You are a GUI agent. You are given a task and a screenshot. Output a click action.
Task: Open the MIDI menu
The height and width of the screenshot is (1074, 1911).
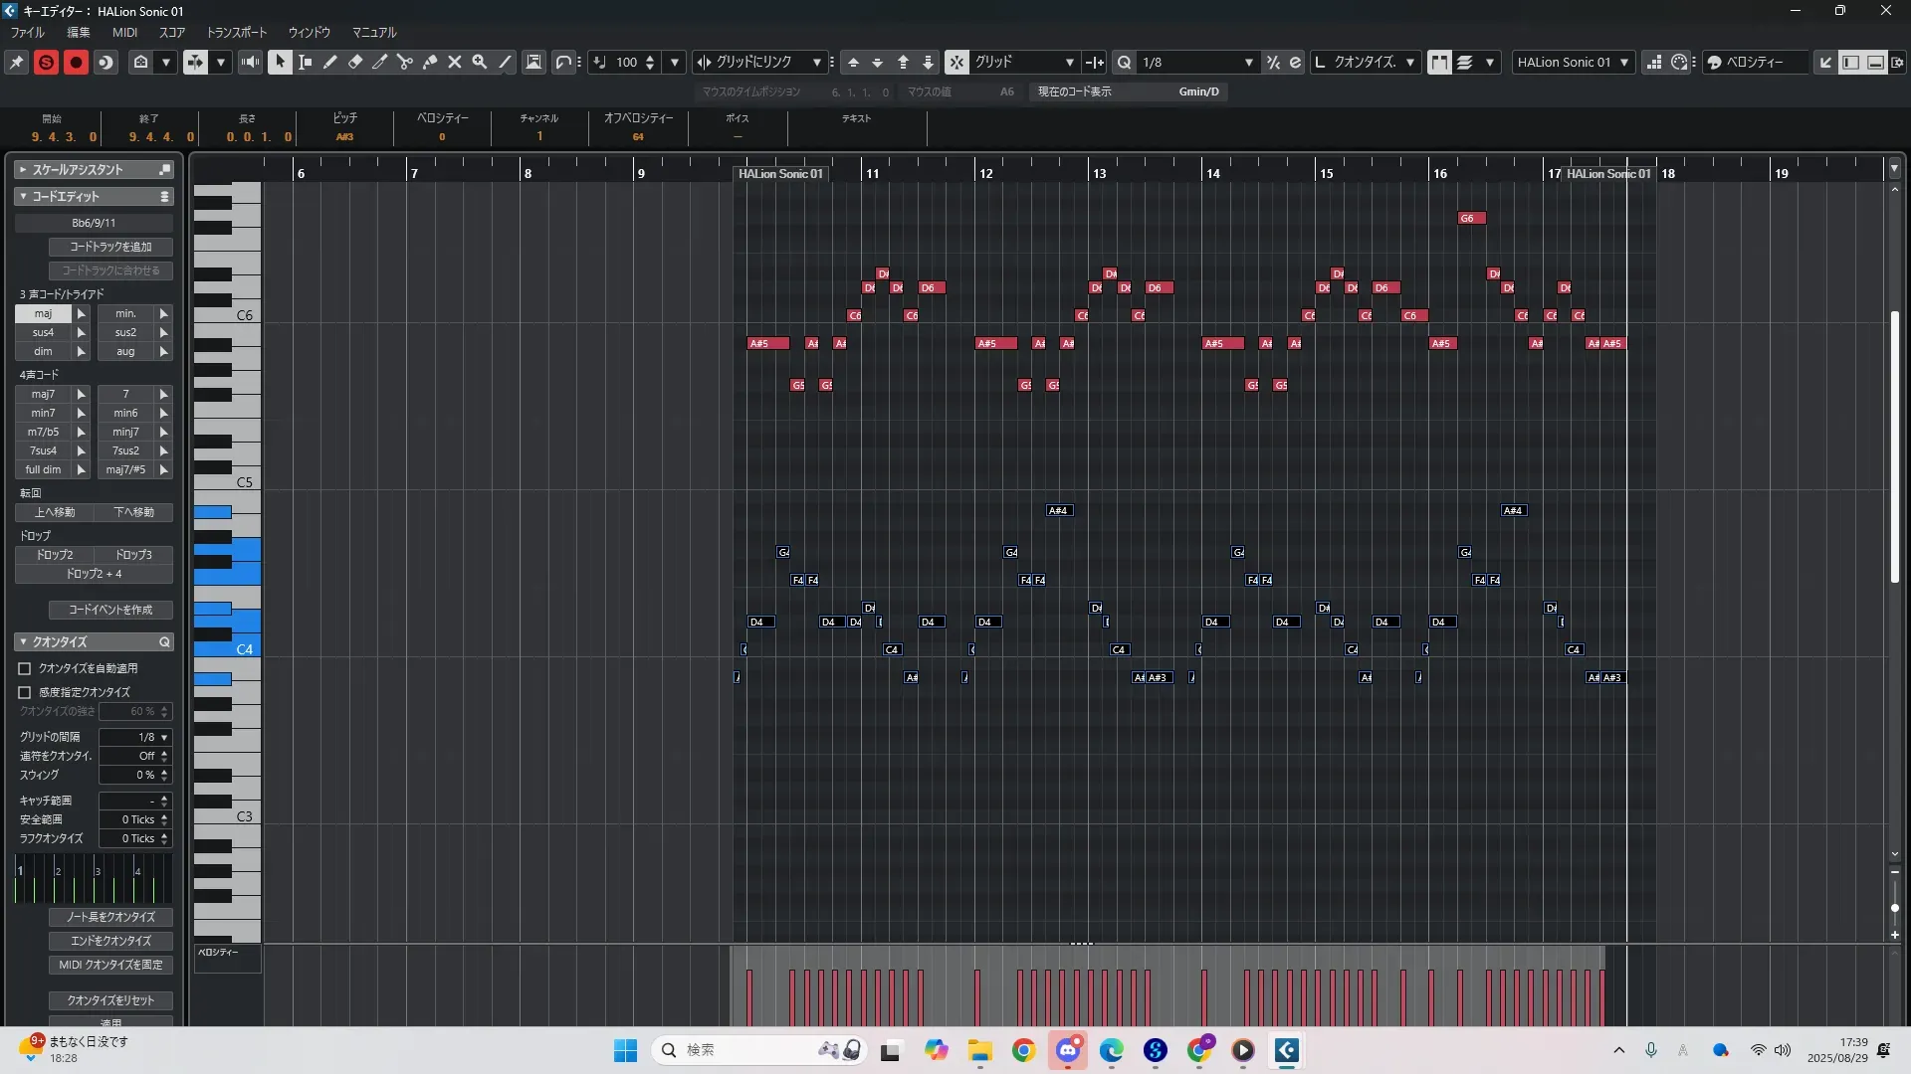pyautogui.click(x=124, y=32)
